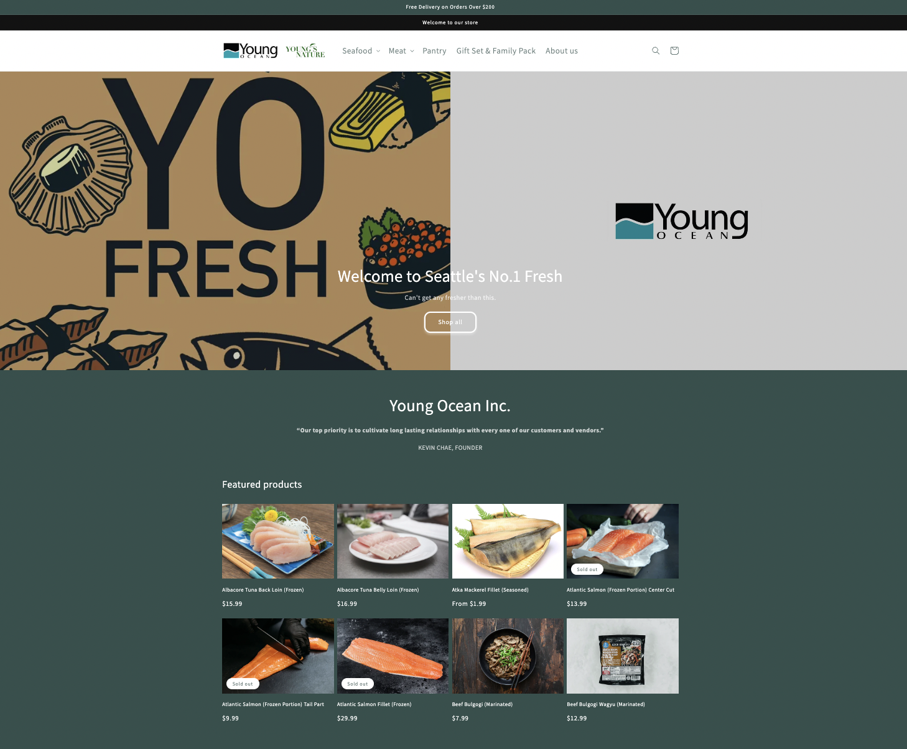Click the Shop all button
This screenshot has height=749, width=907.
(450, 322)
